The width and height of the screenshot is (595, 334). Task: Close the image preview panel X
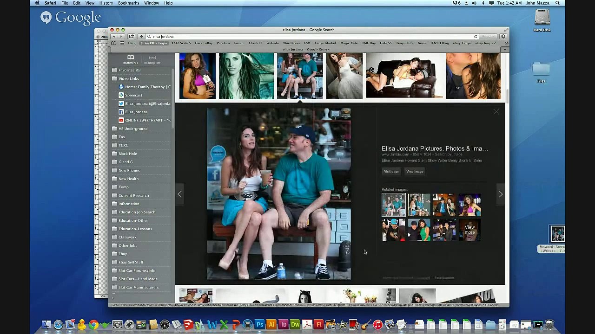496,112
